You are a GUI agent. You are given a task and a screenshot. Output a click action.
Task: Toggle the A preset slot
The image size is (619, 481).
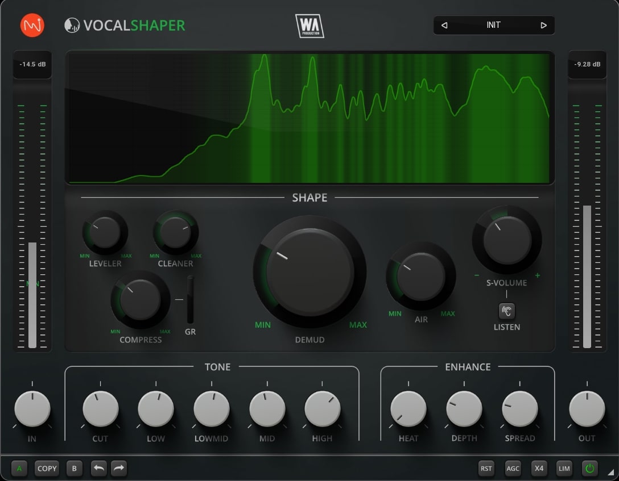(x=19, y=469)
